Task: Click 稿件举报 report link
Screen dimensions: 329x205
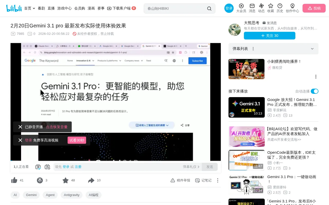Action: [x=180, y=180]
